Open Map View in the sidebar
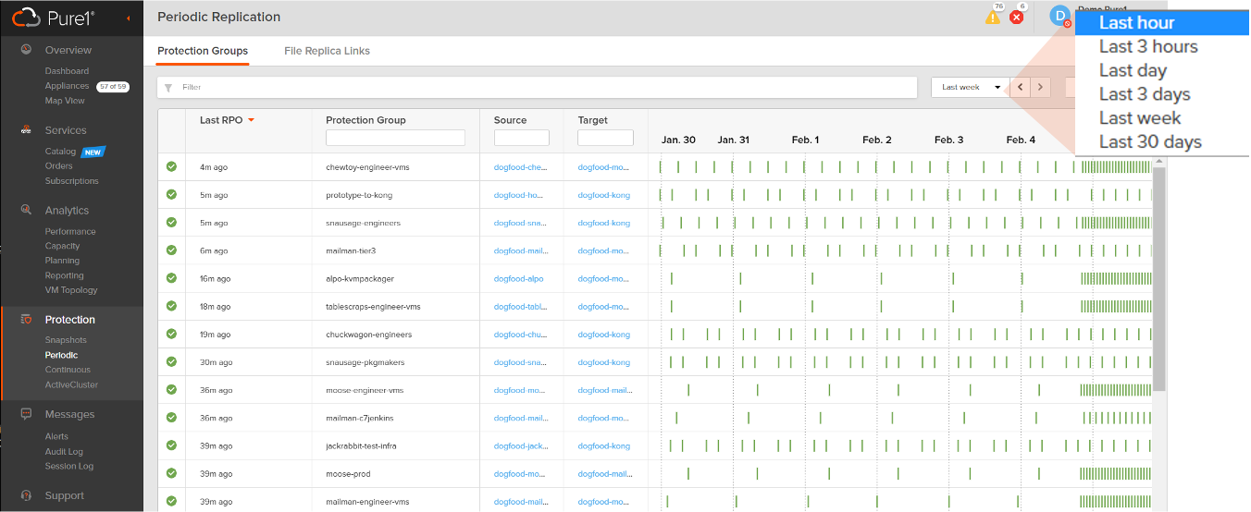This screenshot has height=512, width=1251. click(65, 101)
